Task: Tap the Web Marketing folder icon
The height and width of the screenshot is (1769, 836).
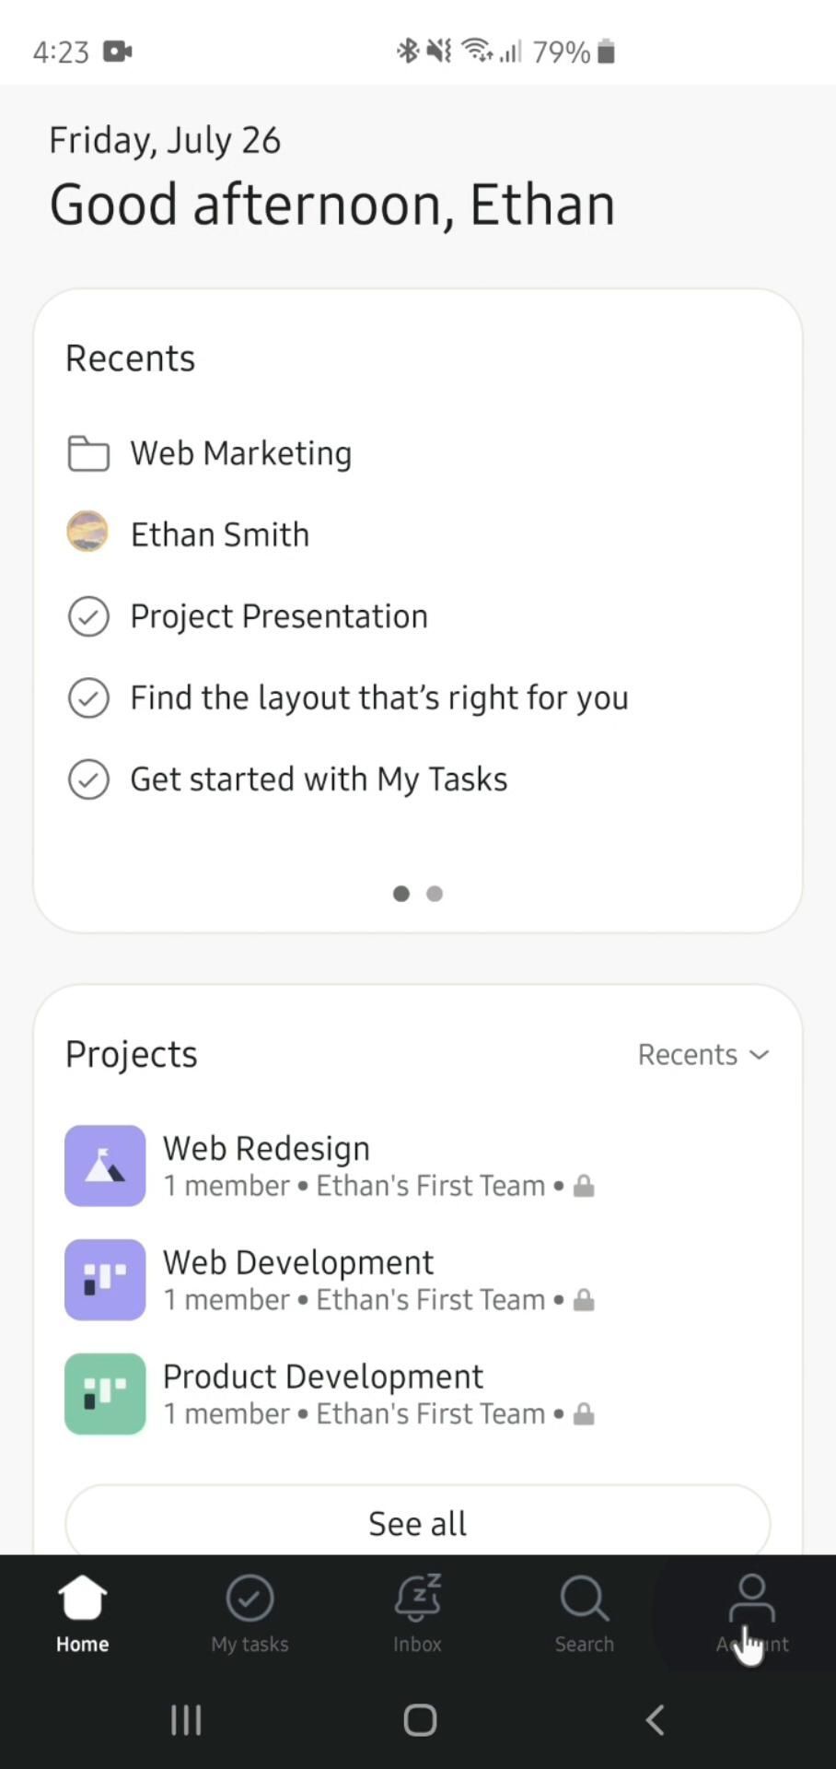Action: coord(88,453)
